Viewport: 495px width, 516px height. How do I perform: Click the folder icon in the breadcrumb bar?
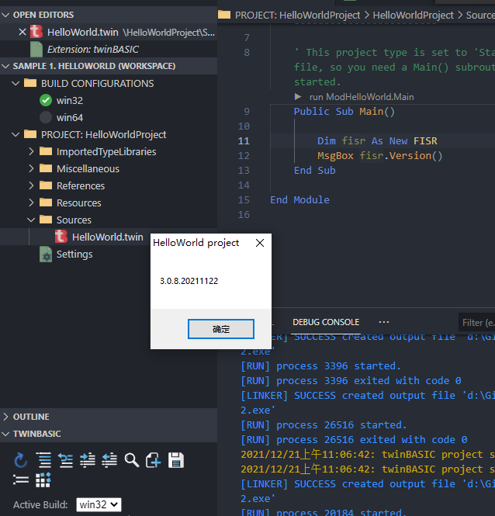pos(224,15)
